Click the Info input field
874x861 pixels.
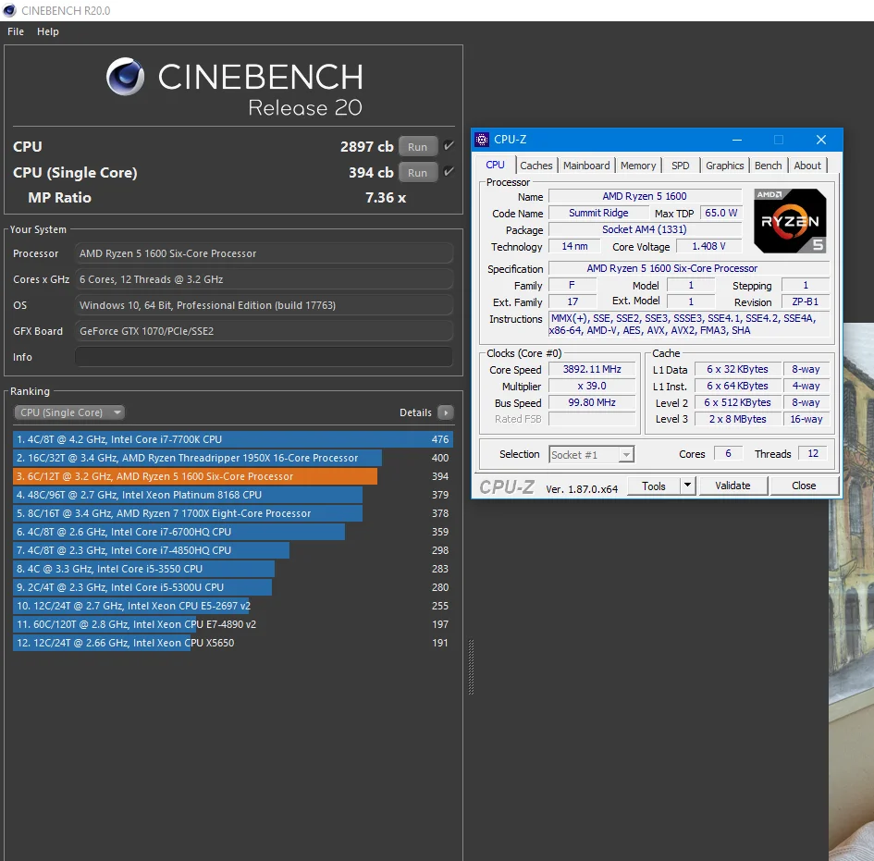pyautogui.click(x=264, y=357)
